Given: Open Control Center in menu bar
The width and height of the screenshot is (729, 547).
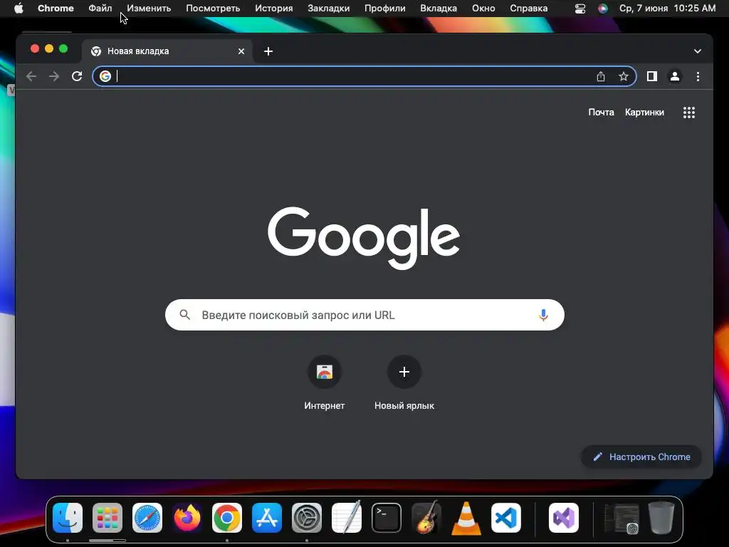Looking at the screenshot, I should coord(580,9).
